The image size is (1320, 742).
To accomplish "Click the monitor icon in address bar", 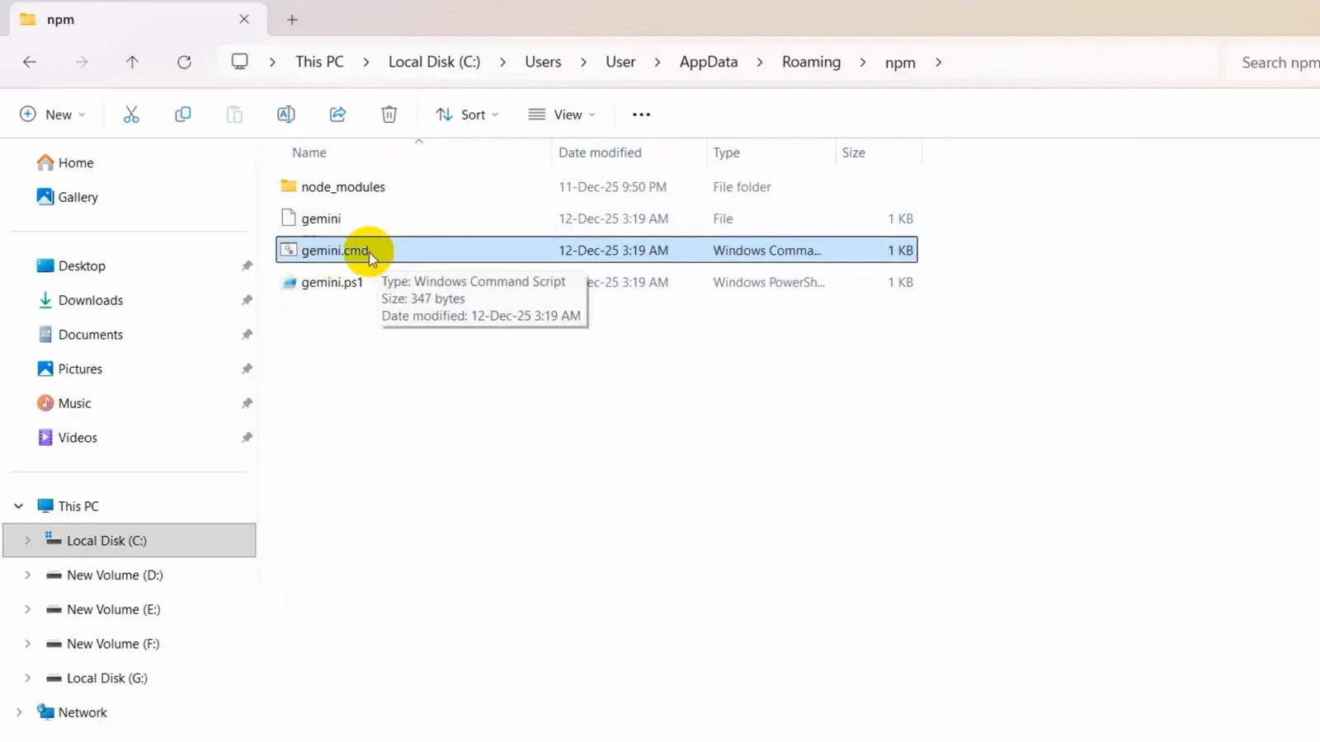I will (239, 62).
